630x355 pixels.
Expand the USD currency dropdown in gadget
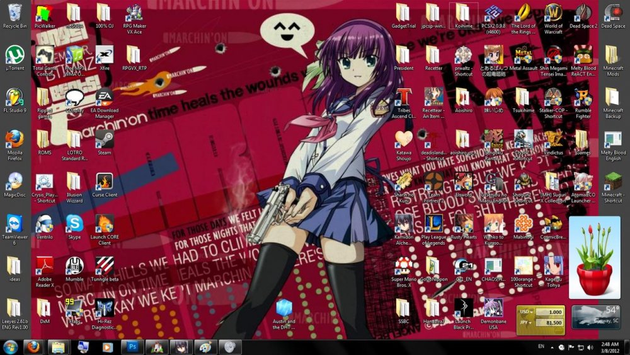tap(531, 311)
